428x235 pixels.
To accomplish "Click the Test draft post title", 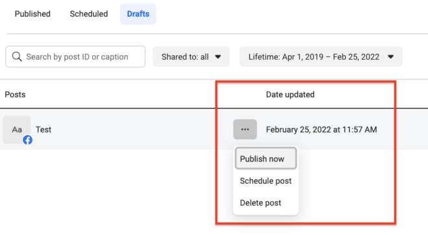I will click(x=43, y=130).
